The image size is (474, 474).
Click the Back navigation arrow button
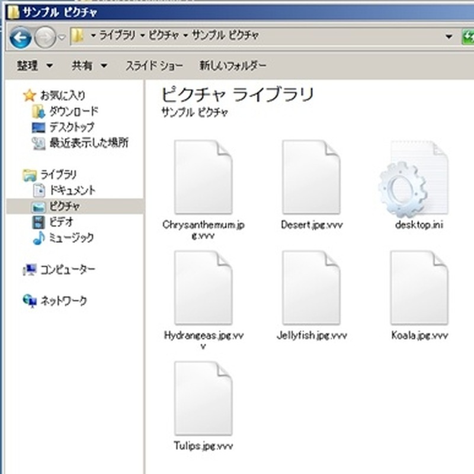coord(21,37)
